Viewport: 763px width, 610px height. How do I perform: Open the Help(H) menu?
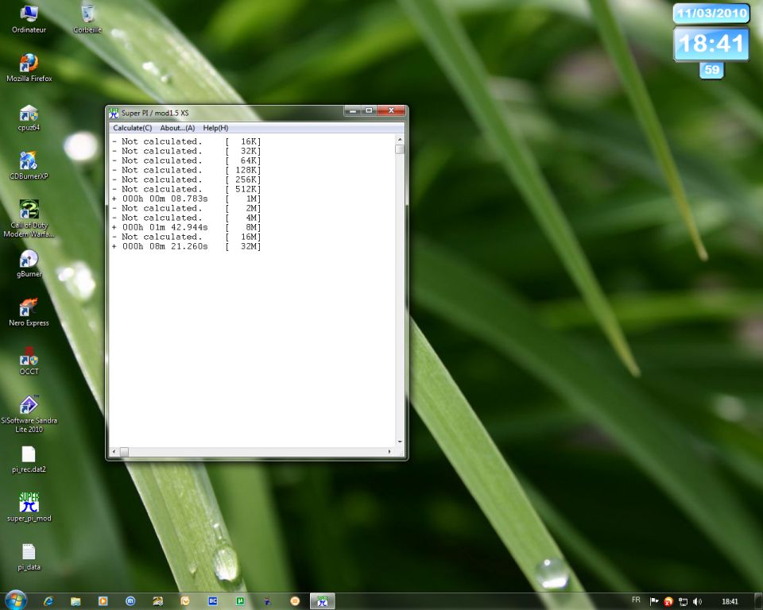pos(215,128)
